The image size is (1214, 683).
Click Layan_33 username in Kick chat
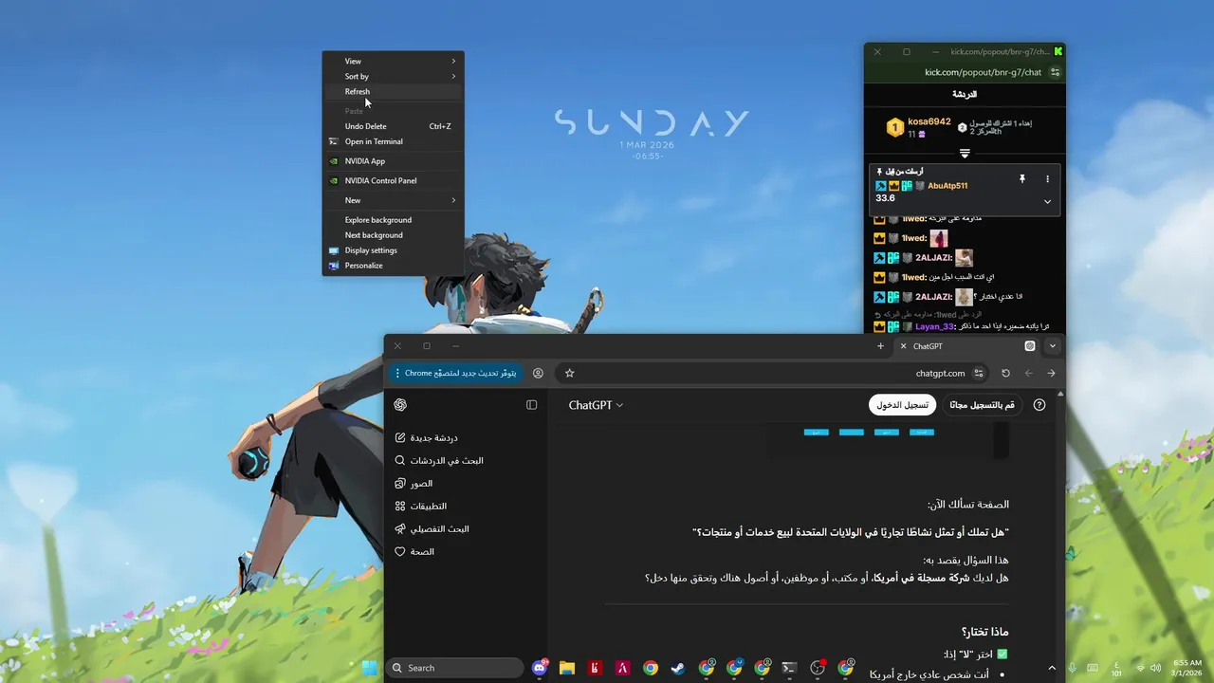(x=934, y=326)
